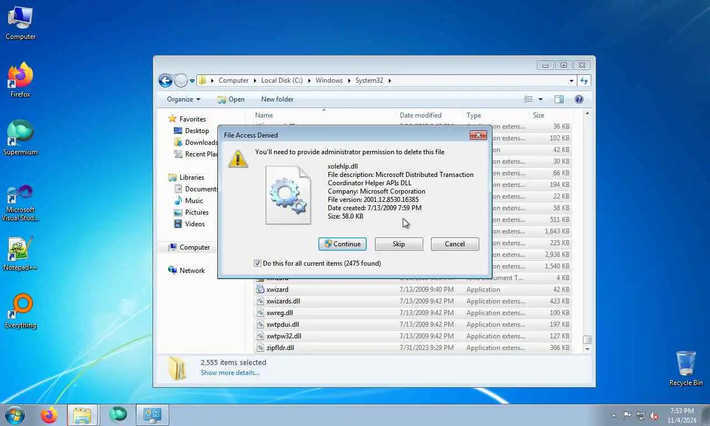The height and width of the screenshot is (426, 710).
Task: Open Supermium from the taskbar
Action: point(118,415)
